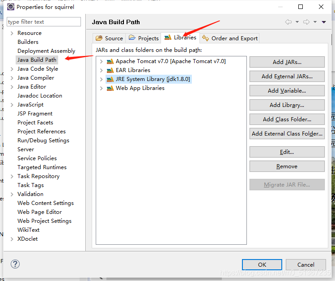Select Web Content Settings in the tree

tap(46, 203)
